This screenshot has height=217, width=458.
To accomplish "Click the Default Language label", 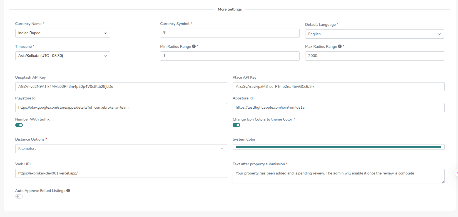I will 320,24.
